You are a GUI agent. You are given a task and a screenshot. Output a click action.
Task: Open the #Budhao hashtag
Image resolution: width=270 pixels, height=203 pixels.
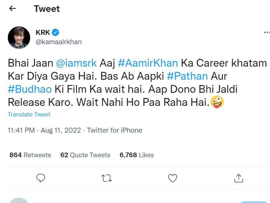[x=30, y=89]
